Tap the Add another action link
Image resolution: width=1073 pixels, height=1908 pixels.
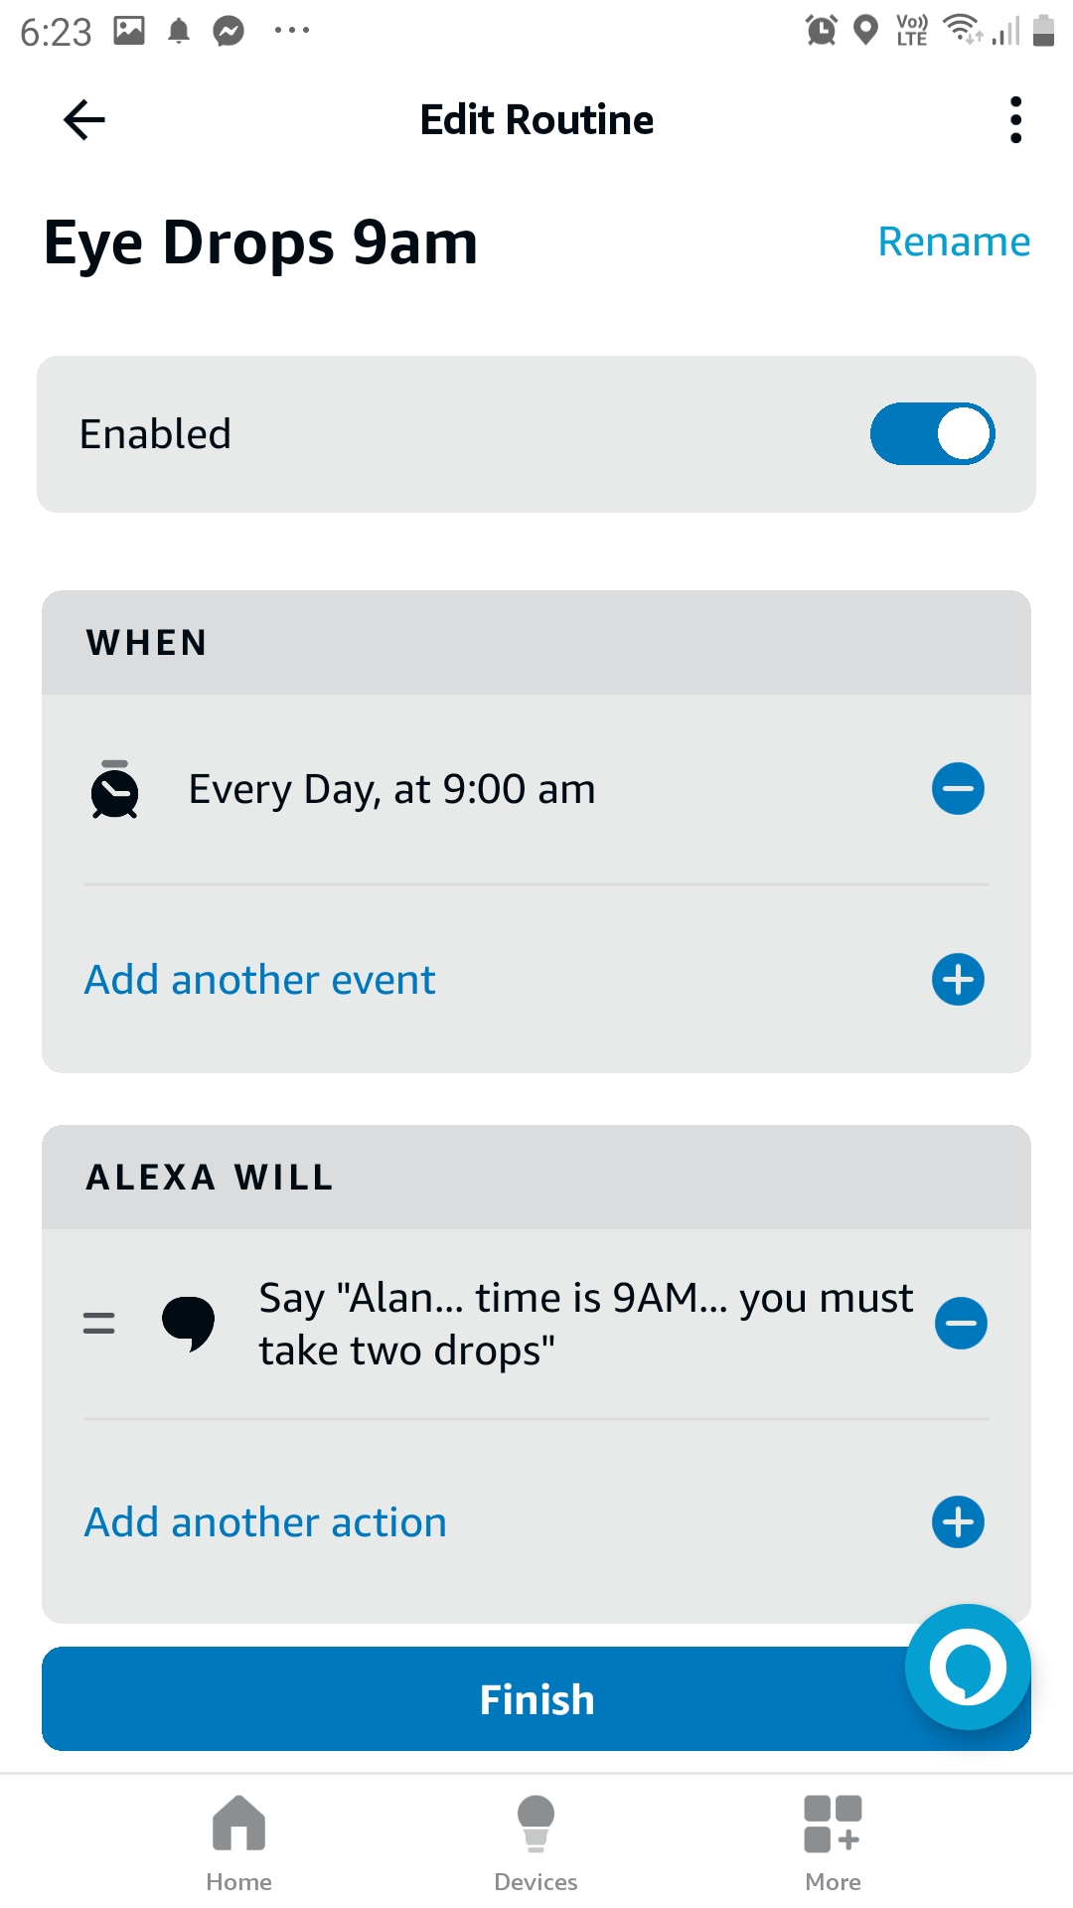point(265,1522)
